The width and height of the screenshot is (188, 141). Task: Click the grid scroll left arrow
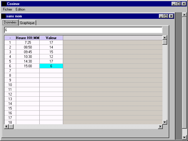(x=6, y=127)
